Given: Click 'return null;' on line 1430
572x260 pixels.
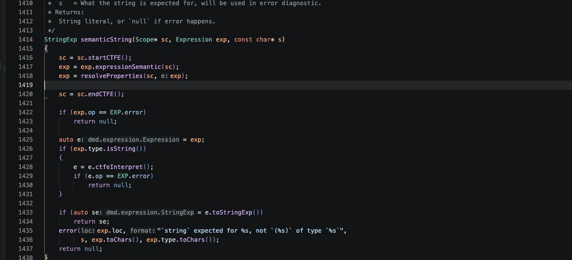Looking at the screenshot, I should (110, 185).
